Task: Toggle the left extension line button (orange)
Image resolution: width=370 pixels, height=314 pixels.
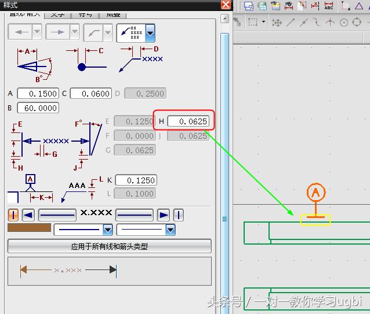Action: (13, 215)
